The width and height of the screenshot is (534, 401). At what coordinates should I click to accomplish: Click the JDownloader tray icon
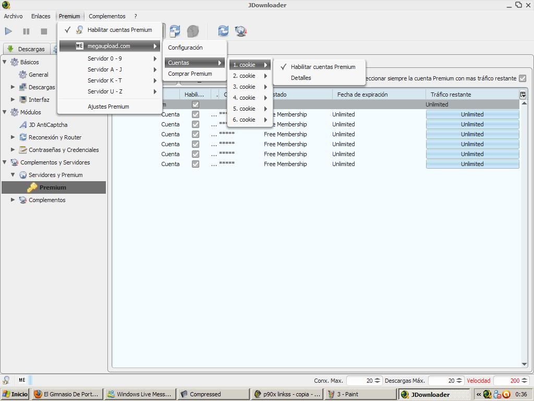pos(488,394)
